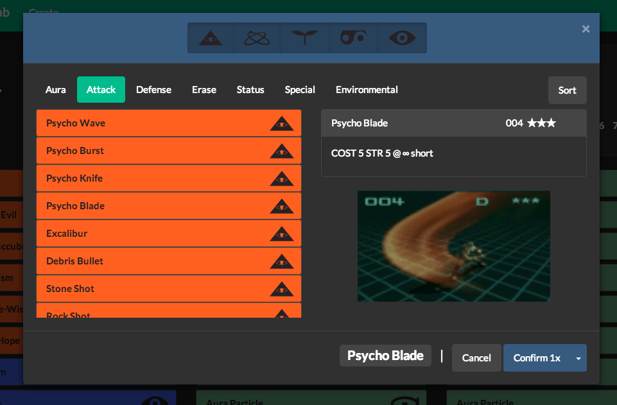Open the Confirm quantity dropdown arrow

tap(578, 358)
